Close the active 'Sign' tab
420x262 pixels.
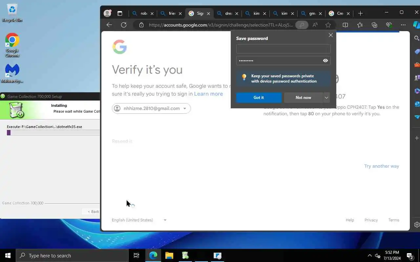[x=208, y=13]
